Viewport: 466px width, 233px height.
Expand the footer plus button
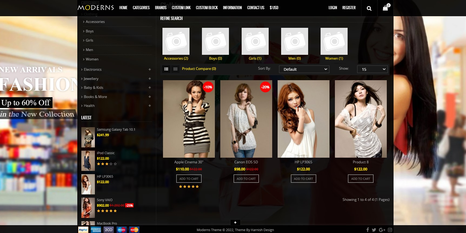pyautogui.click(x=235, y=222)
